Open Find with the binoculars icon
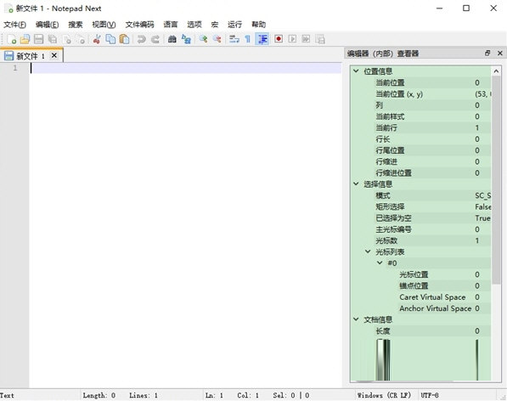 [172, 39]
